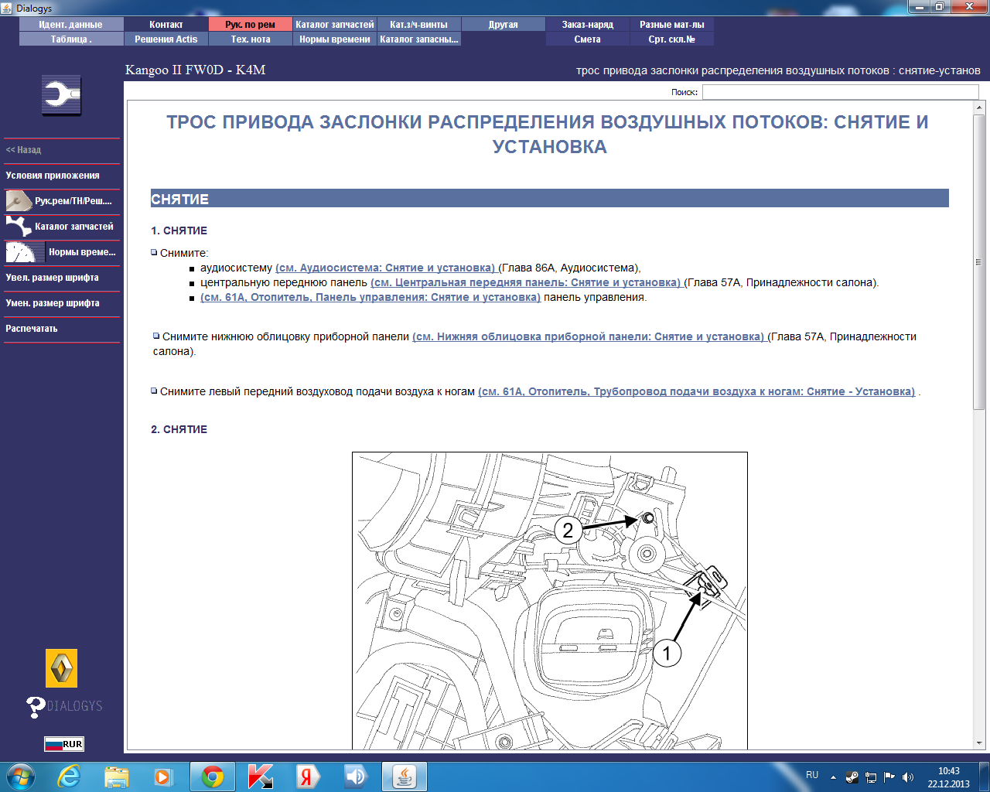
Task: Open the Отопитель, Панель управления link
Action: point(370,298)
